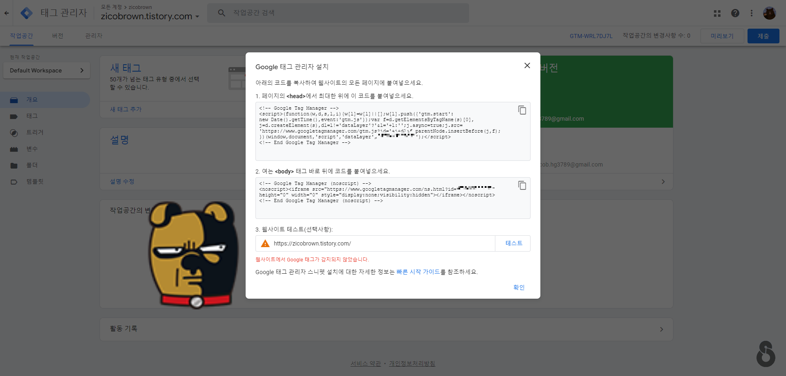Copy the head script code snippet
Image resolution: width=786 pixels, height=376 pixels.
coord(522,110)
